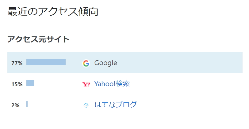Screen dimensions: 249x129
Task: Open the Yahoo!検索 link
Action: click(x=112, y=84)
